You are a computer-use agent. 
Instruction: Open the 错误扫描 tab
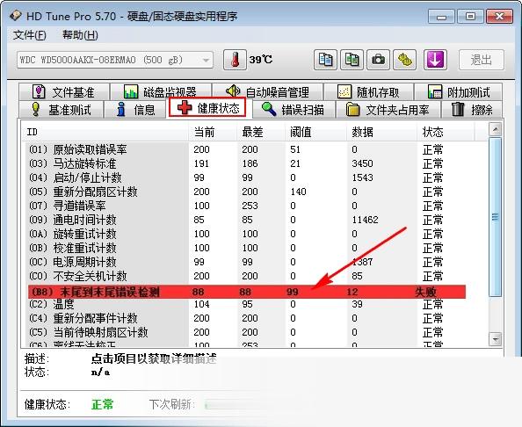point(294,109)
